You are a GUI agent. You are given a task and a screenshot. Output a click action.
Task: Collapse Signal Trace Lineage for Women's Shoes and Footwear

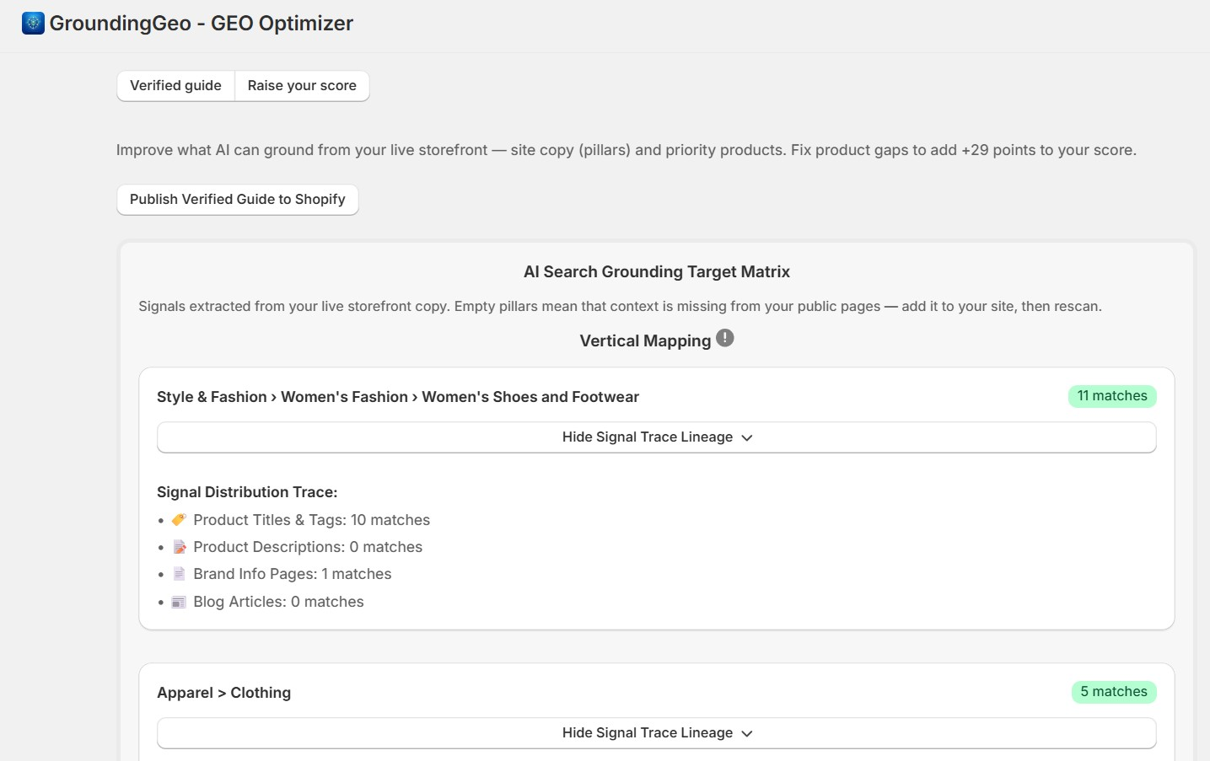click(657, 437)
